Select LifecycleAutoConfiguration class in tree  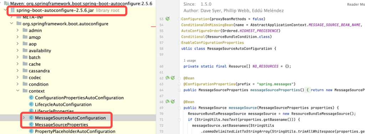[x=63, y=104]
